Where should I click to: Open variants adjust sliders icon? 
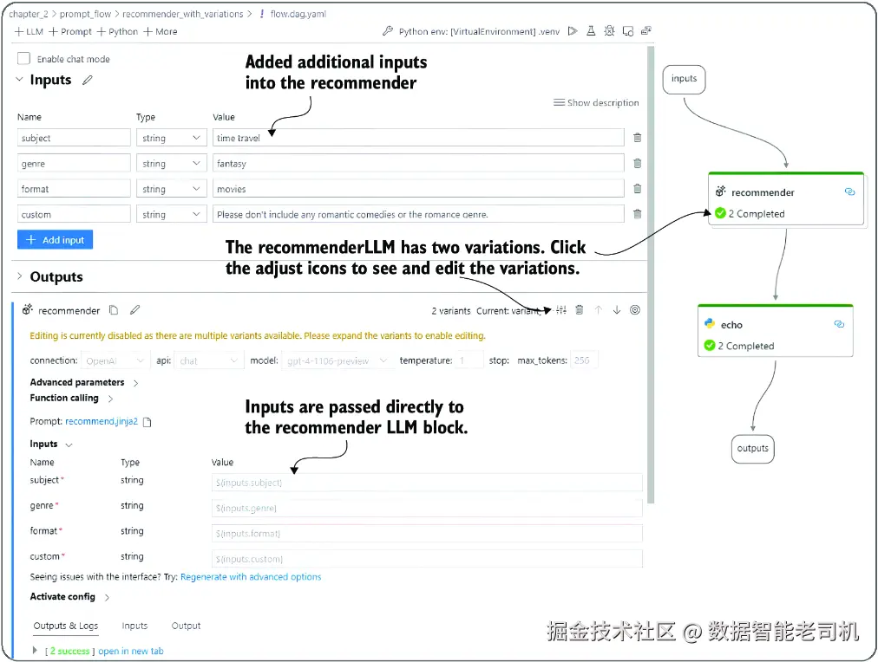tap(561, 309)
